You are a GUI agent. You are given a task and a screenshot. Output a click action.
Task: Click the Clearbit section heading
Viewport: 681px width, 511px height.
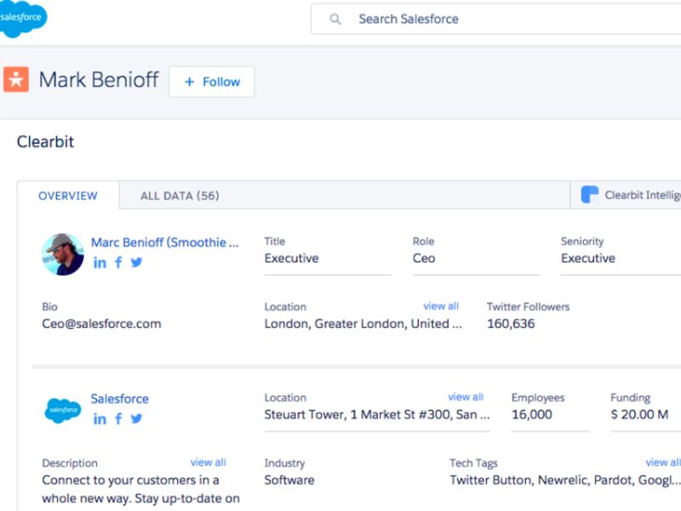[x=45, y=141]
